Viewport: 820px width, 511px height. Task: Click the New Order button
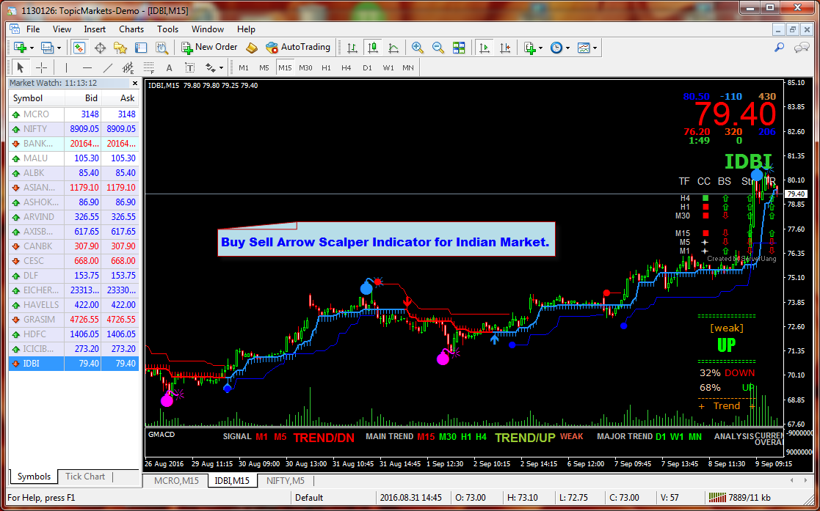[x=209, y=47]
